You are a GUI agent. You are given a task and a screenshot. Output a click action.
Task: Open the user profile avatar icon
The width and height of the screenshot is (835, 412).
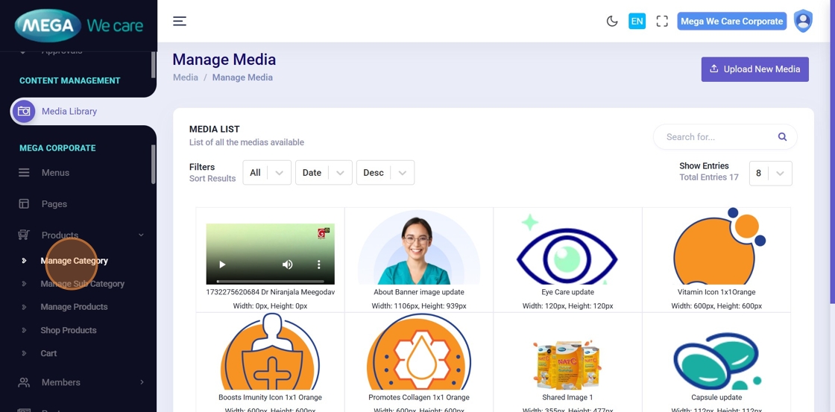(803, 21)
